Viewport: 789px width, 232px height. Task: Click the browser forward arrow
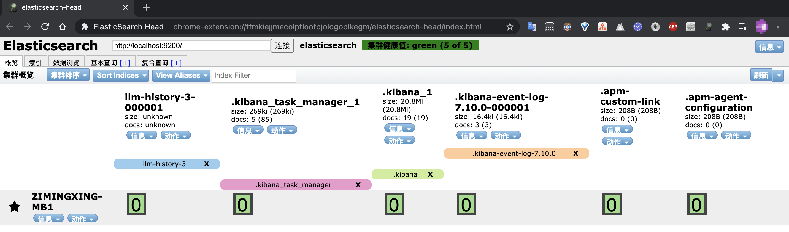coord(27,27)
